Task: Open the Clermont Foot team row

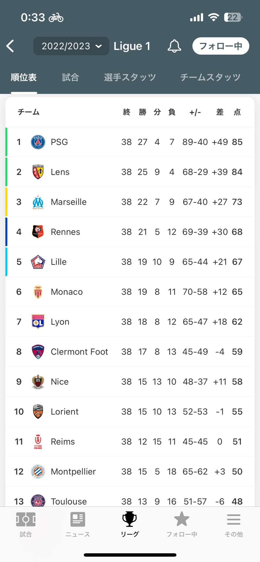Action: click(130, 352)
